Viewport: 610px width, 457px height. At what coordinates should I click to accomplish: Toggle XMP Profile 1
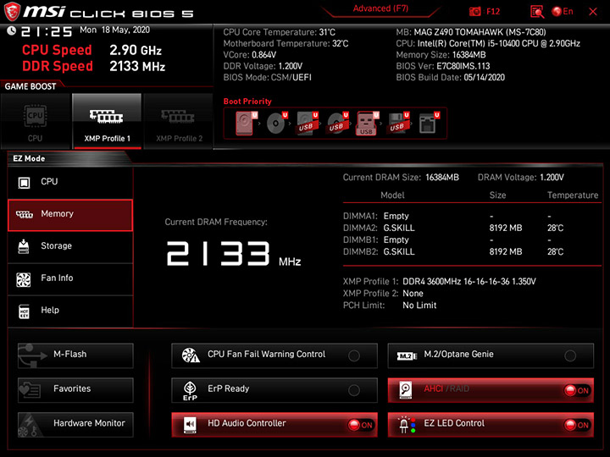pyautogui.click(x=107, y=121)
